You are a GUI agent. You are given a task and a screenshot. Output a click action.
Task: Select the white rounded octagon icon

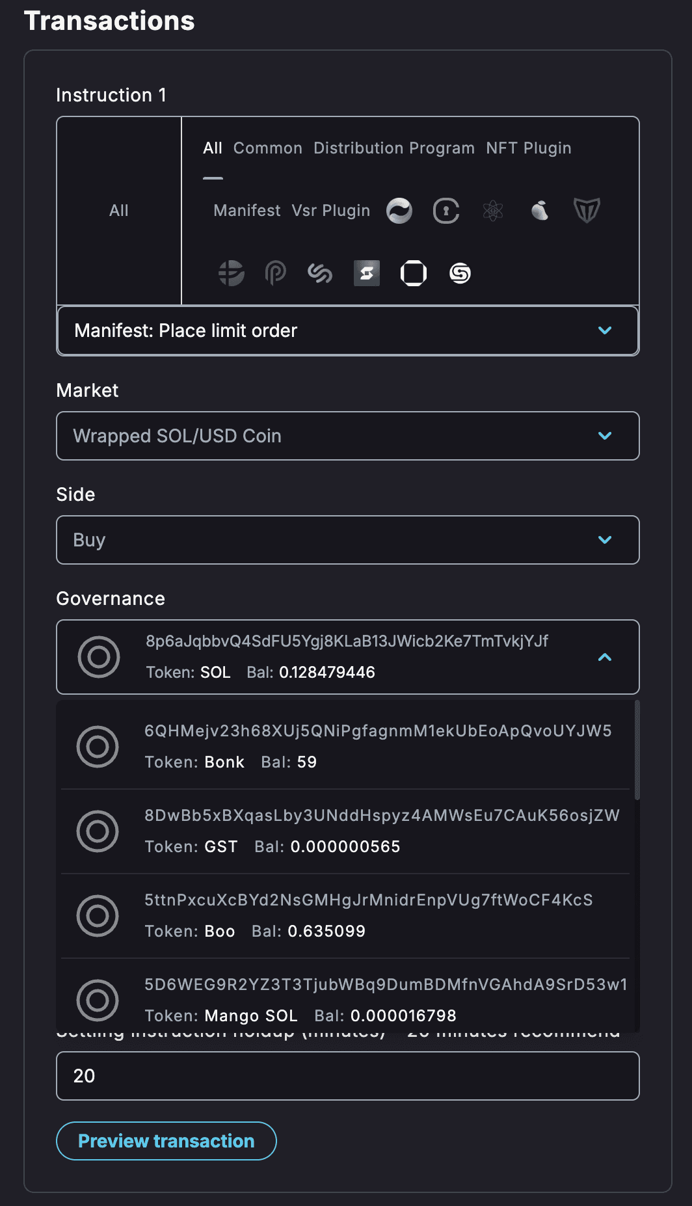pyautogui.click(x=414, y=273)
